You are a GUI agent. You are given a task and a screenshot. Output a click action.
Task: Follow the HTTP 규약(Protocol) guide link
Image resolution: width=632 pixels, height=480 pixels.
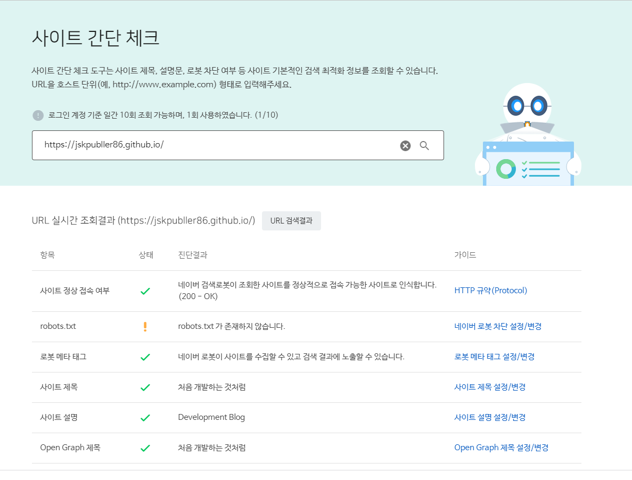(x=490, y=291)
